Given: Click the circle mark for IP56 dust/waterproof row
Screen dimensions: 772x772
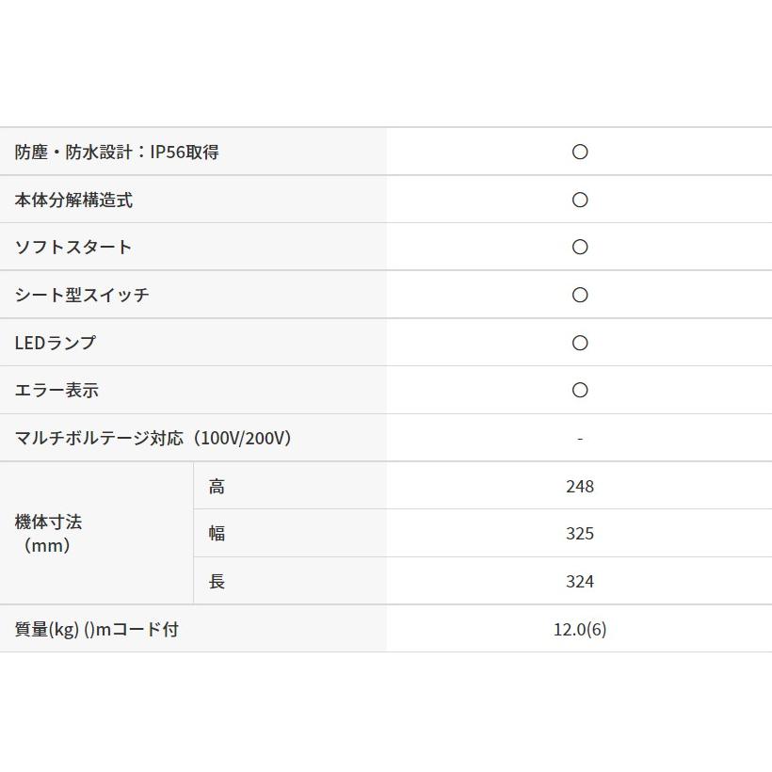Looking at the screenshot, I should click(x=580, y=152).
